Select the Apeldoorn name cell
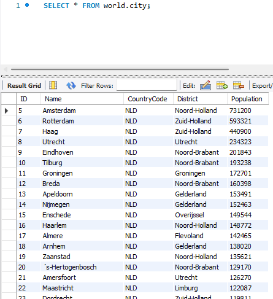This screenshot has width=273, height=299. pyautogui.click(x=82, y=194)
